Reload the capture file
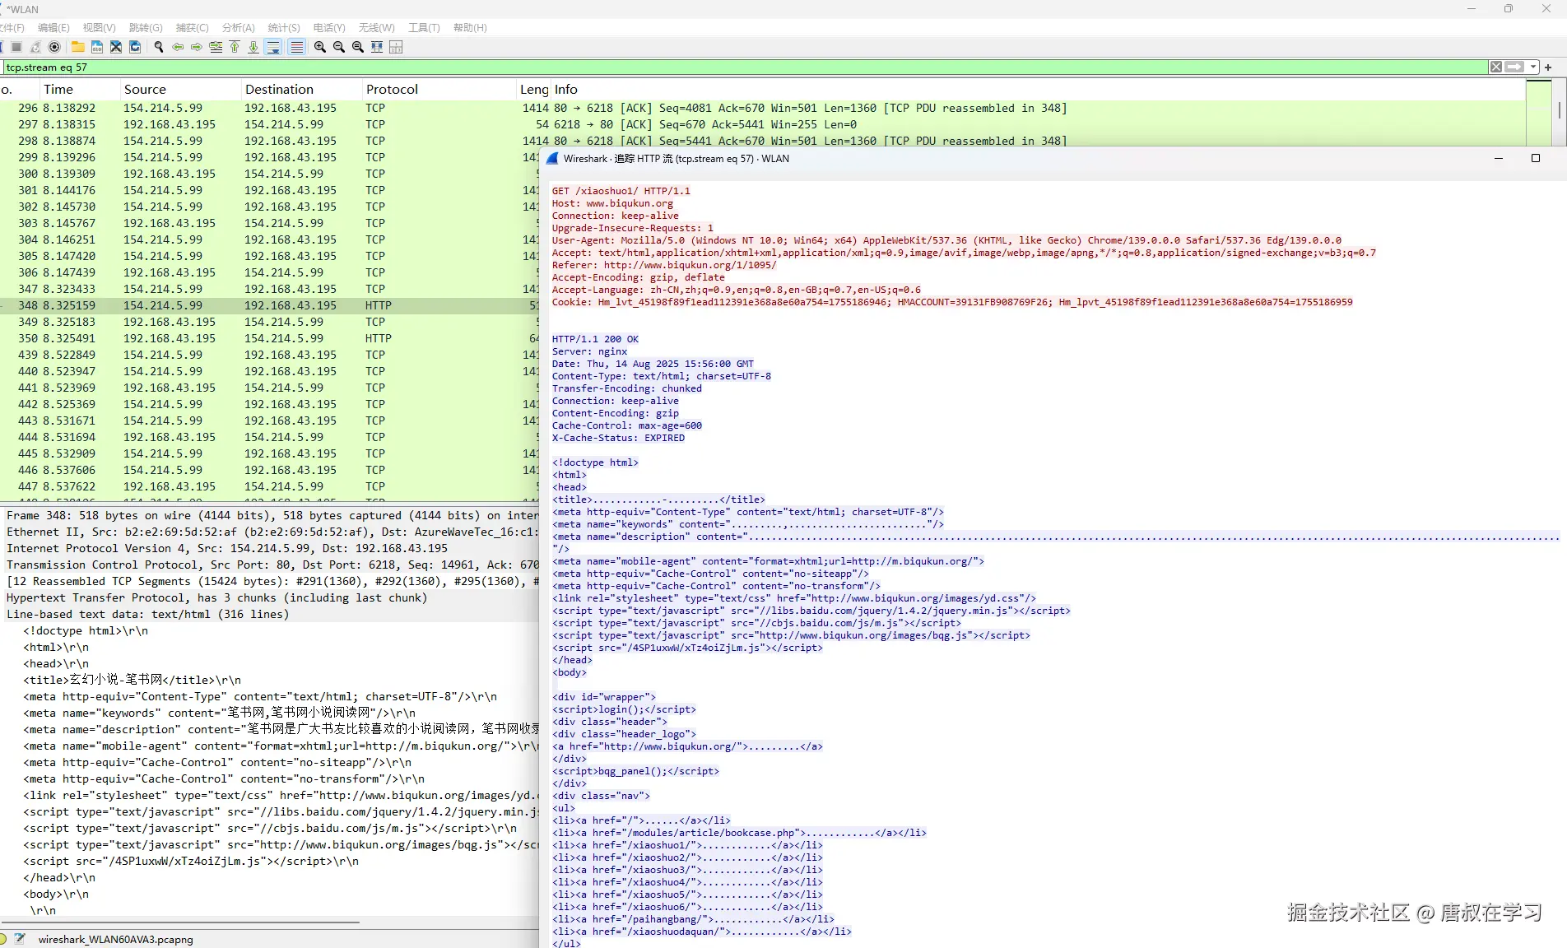Screen dimensions: 1567x948 (135, 47)
